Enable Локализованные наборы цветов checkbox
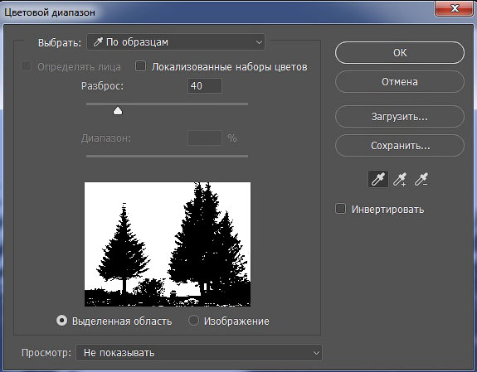 [140, 66]
